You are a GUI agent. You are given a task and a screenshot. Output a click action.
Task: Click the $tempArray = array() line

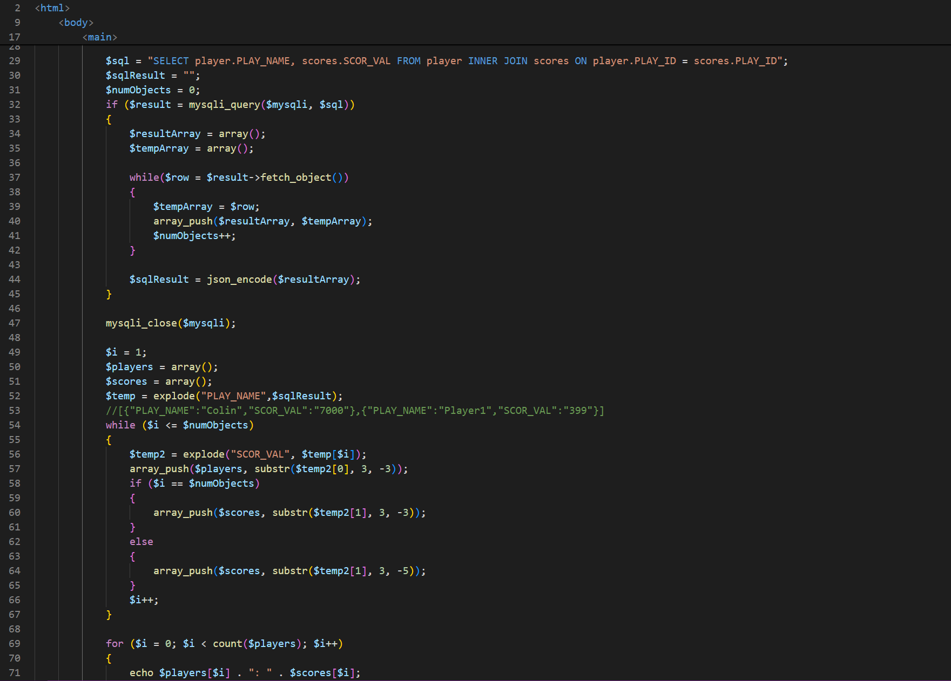click(191, 148)
